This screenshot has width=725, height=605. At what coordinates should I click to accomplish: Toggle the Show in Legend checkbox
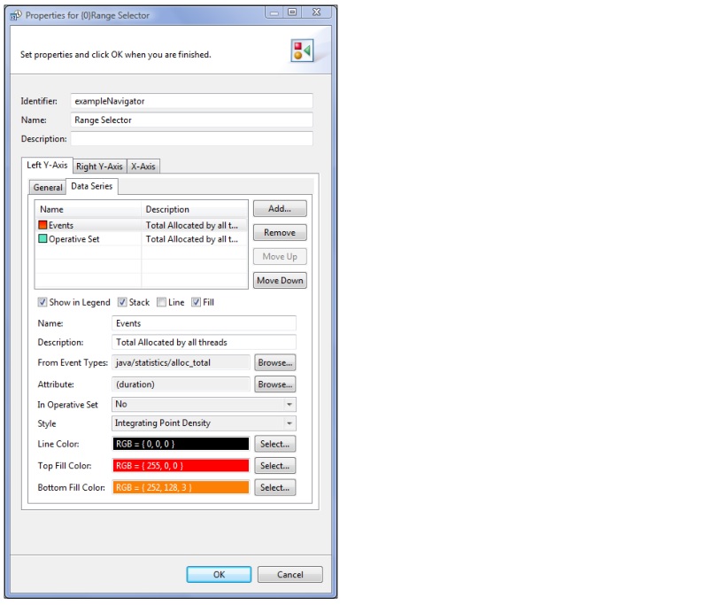tap(42, 302)
